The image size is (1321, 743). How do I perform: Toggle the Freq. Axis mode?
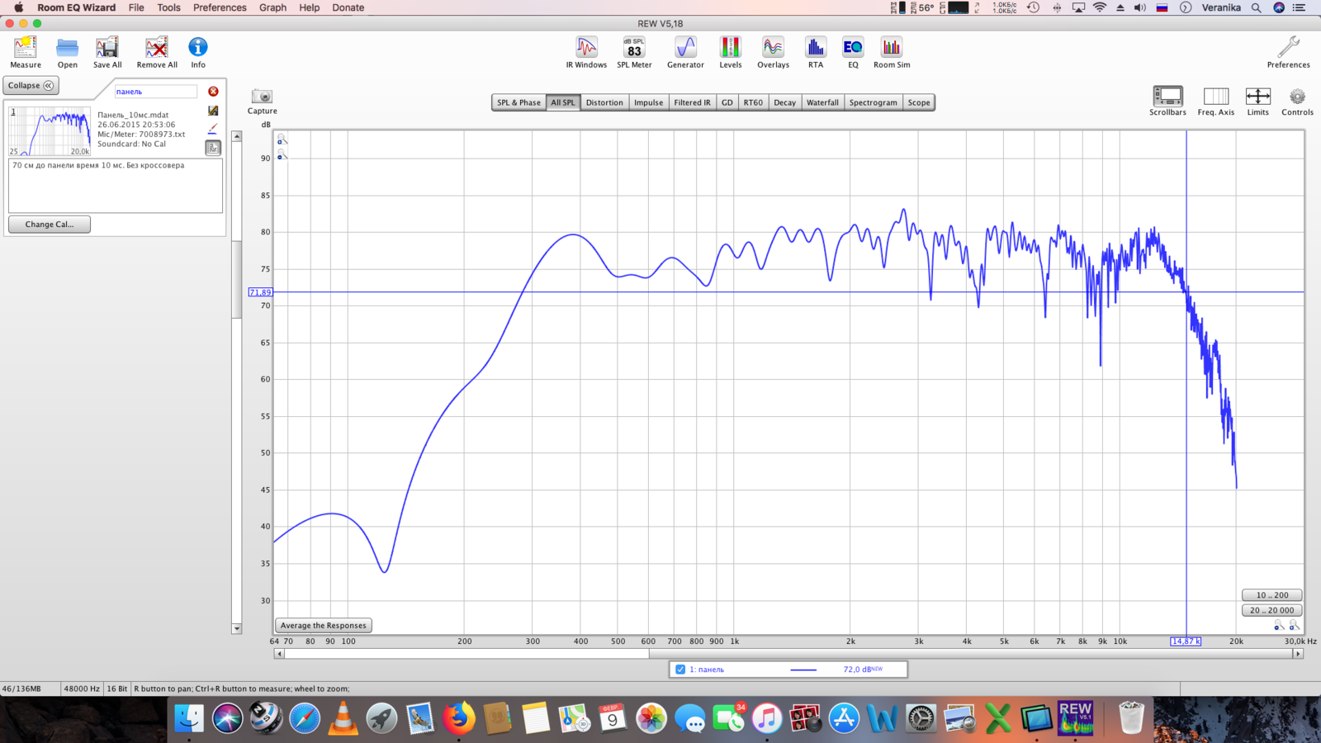(x=1216, y=101)
